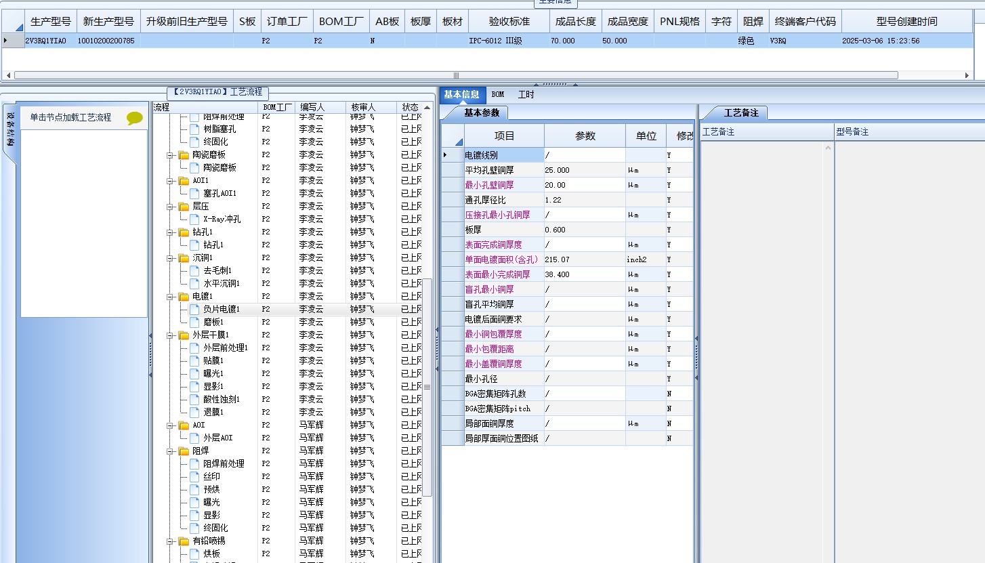985x563 pixels.
Task: Click the process tree vertical scrollbar thumb
Action: pos(427,387)
